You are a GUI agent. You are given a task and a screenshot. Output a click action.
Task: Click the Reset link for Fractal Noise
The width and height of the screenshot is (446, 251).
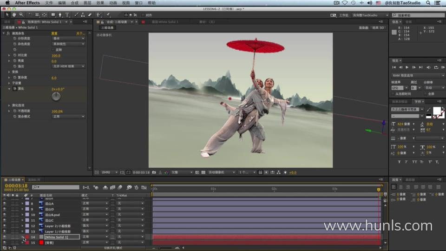[54, 33]
